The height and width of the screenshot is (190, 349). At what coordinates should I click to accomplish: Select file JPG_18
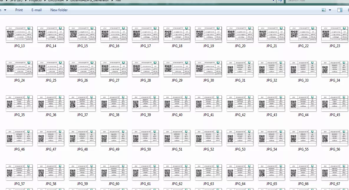pos(177,34)
